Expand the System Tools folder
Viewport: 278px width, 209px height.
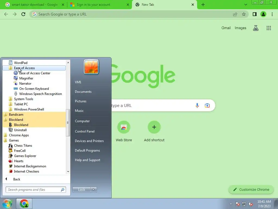23,99
